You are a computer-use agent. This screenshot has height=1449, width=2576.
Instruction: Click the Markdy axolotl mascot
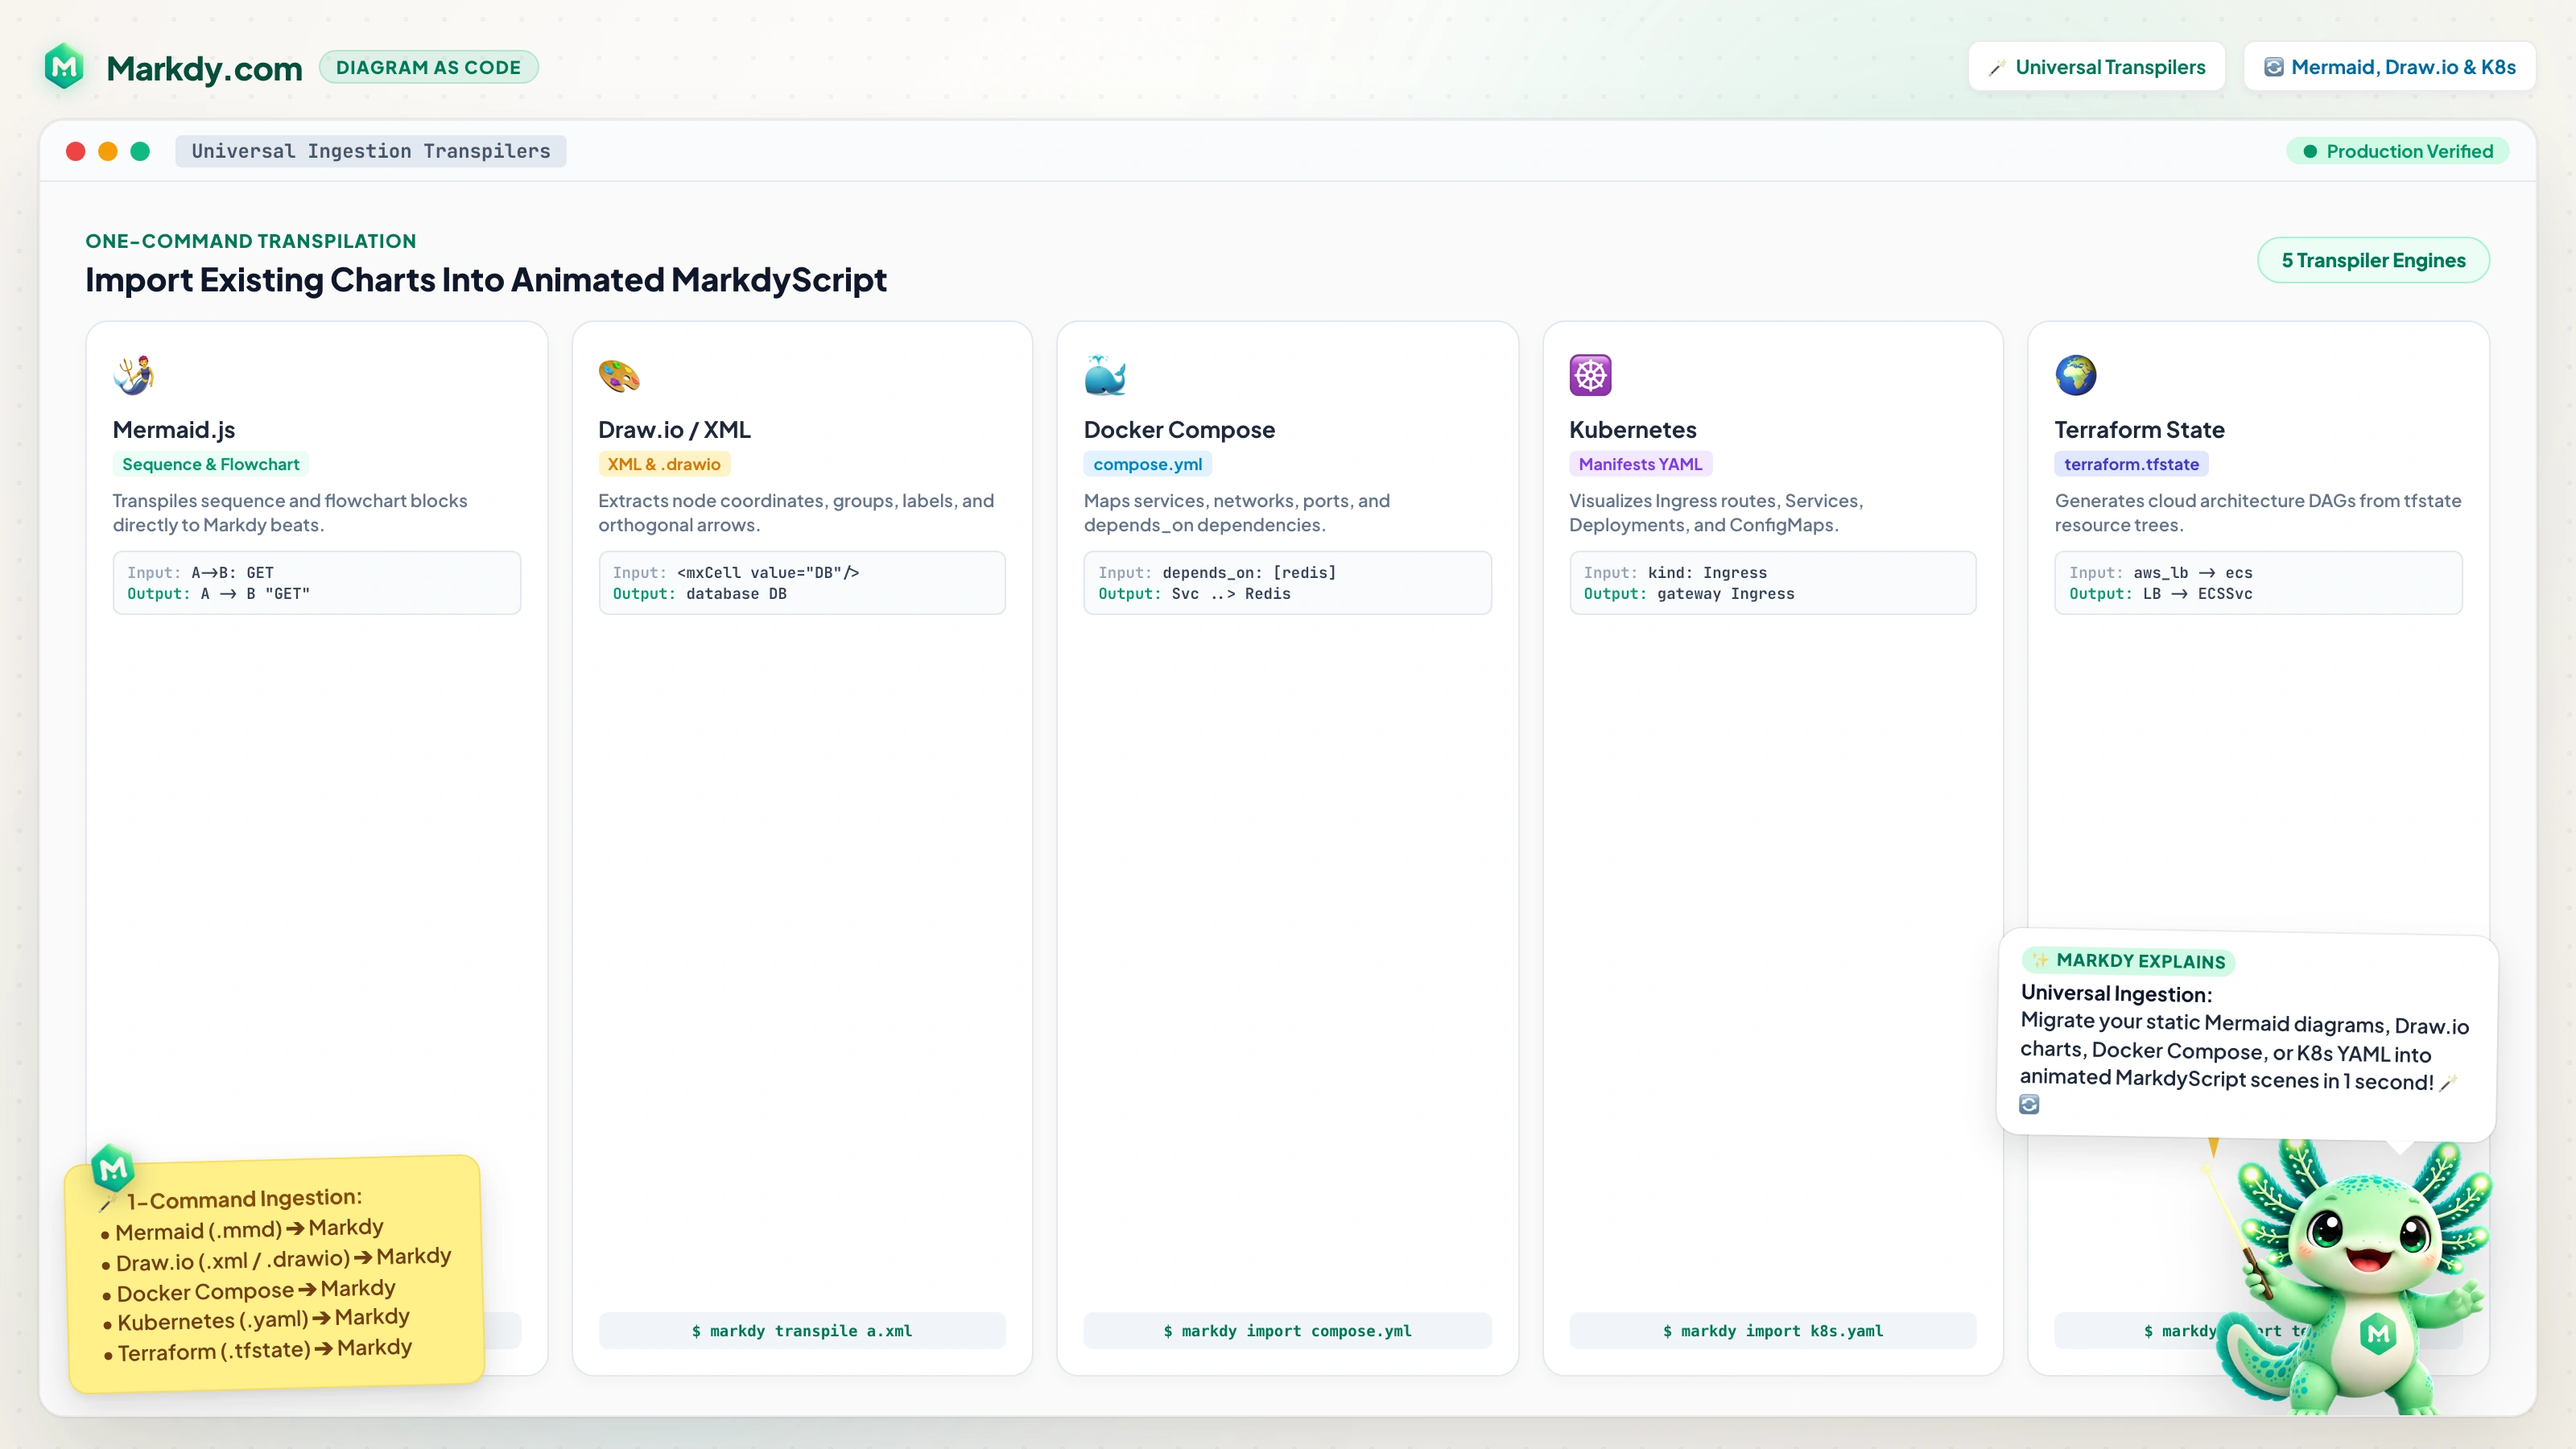(x=2355, y=1280)
